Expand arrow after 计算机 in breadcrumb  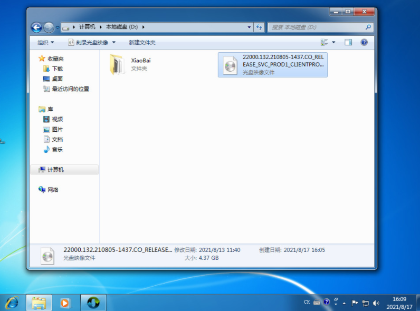coord(101,27)
